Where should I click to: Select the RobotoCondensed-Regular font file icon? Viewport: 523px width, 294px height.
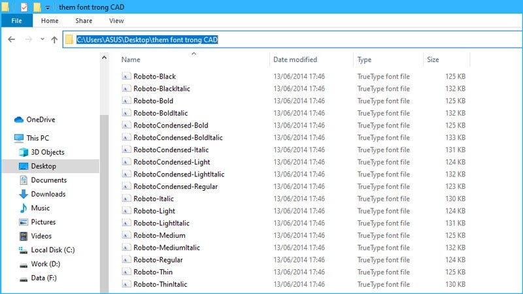tap(126, 186)
